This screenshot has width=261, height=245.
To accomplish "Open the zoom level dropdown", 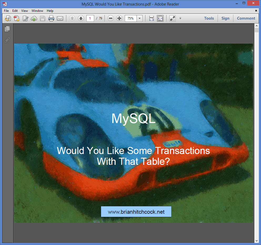I will click(x=139, y=18).
